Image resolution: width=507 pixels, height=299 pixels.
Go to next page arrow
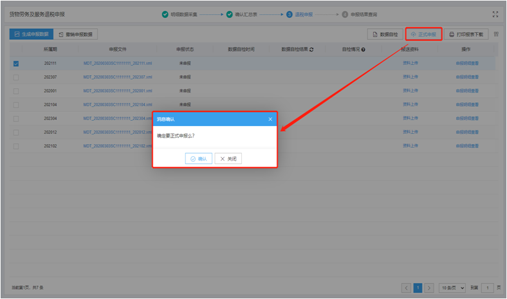tap(429, 288)
